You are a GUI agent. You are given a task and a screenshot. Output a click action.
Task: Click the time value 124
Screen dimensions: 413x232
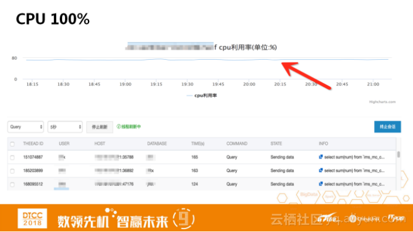[194, 184]
